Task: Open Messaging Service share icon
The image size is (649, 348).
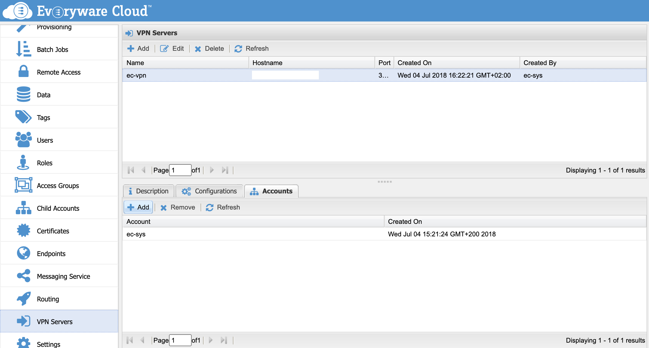Action: coord(23,276)
